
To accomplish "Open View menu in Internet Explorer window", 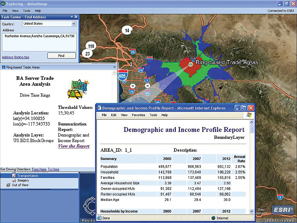I will [x=124, y=115].
